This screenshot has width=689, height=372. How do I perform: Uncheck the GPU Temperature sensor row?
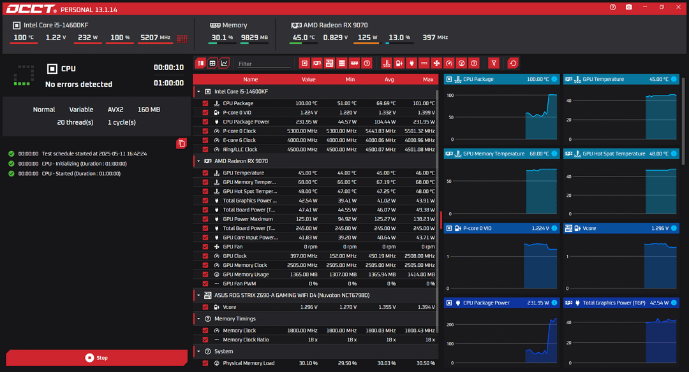205,173
